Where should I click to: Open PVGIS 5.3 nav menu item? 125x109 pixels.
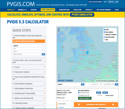tap(10, 10)
